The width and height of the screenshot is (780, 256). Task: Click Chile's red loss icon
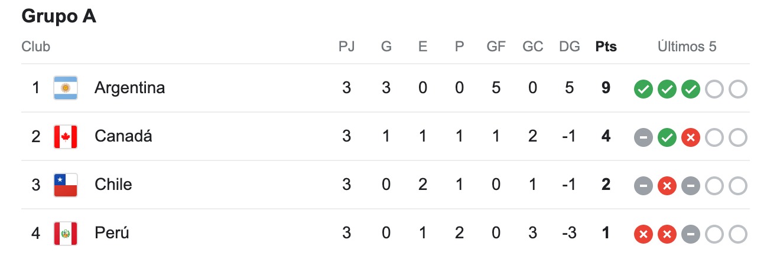pos(667,186)
